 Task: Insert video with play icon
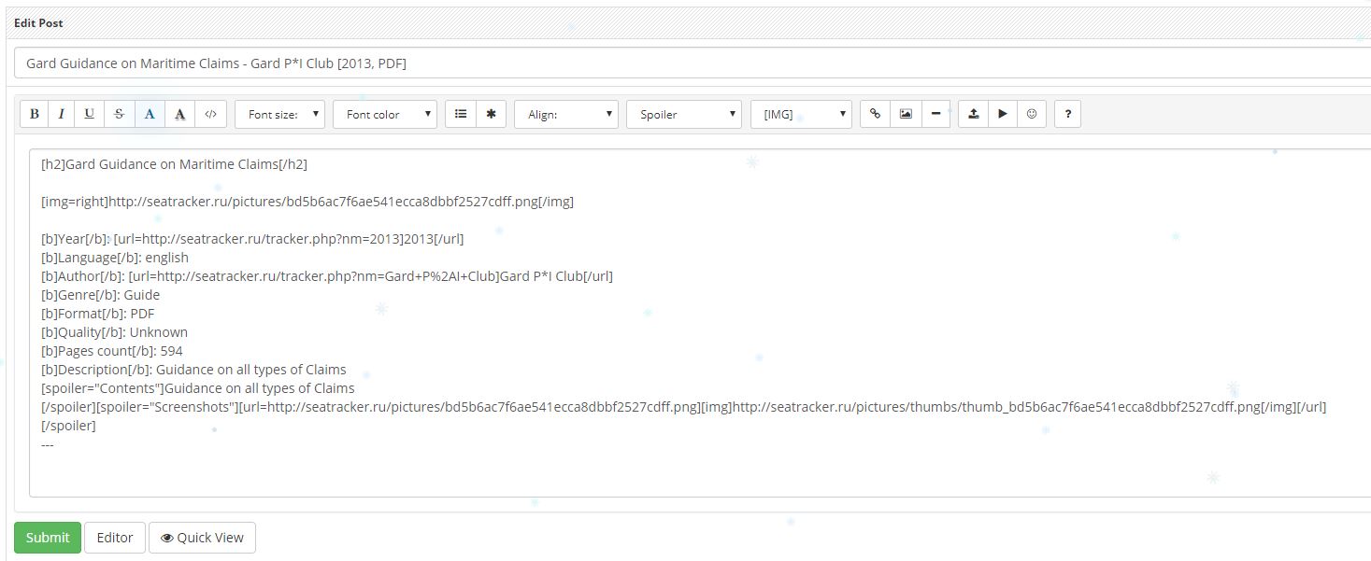(x=1003, y=114)
